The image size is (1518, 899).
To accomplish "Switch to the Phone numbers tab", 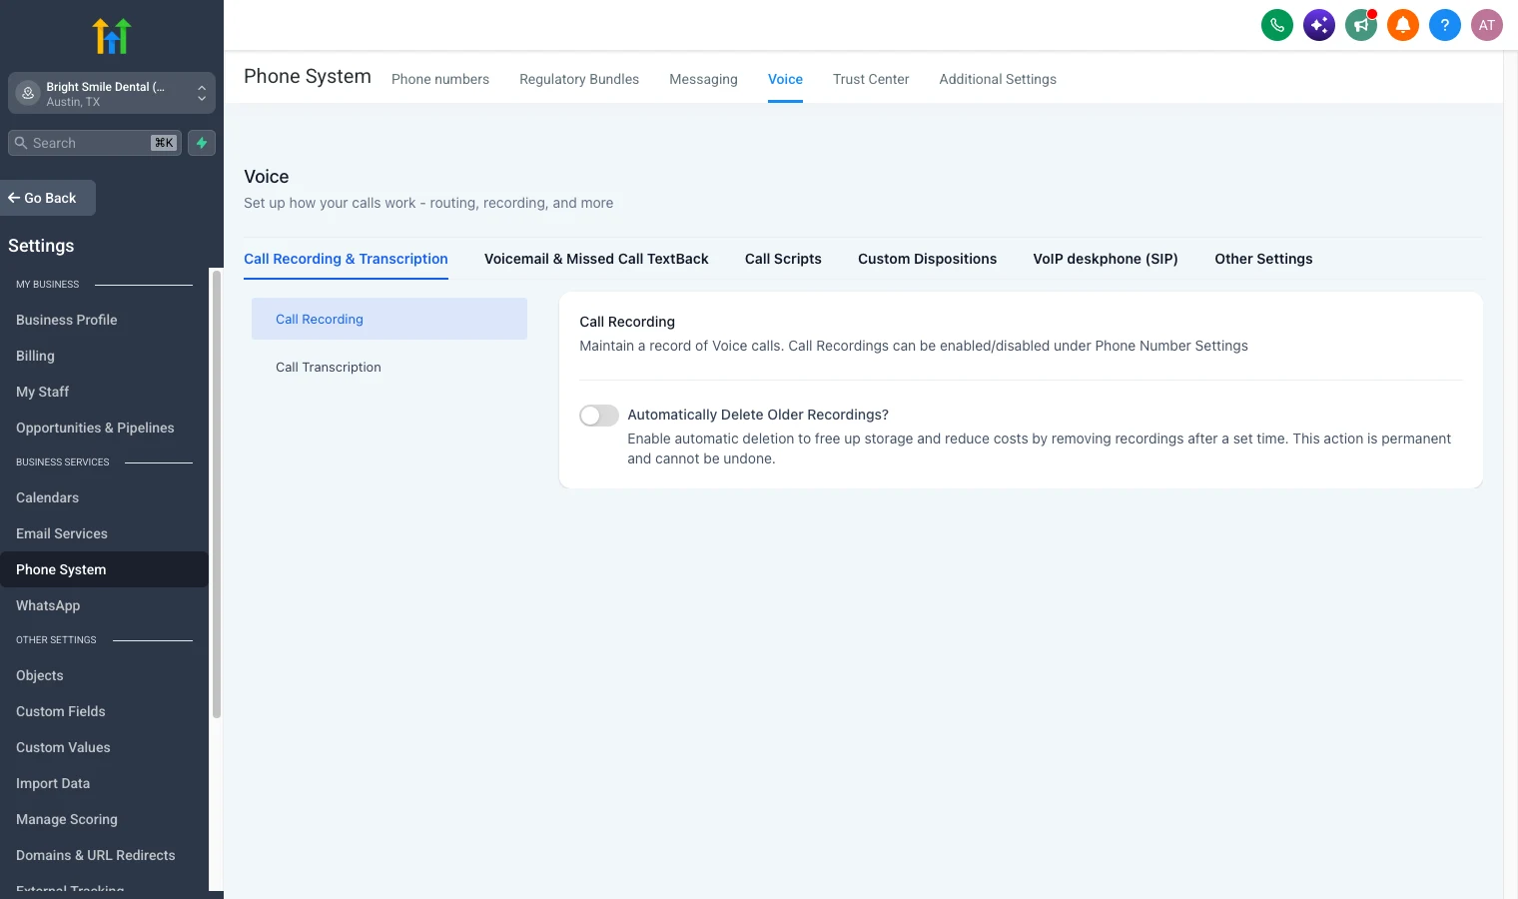I will pos(440,79).
